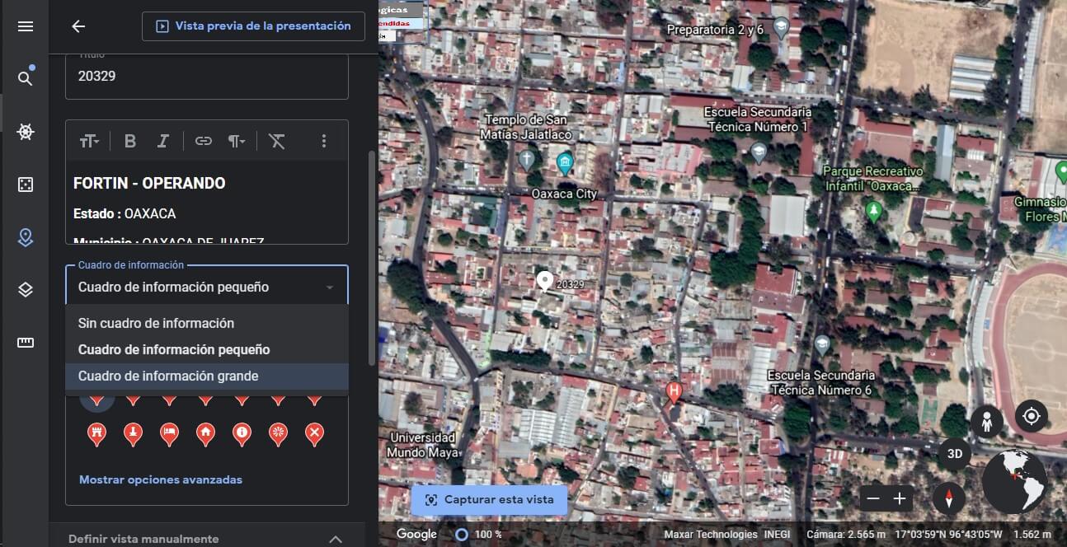Click Escuela Secundaria Técnica Número 1 marker
The image size is (1067, 547).
coord(759,152)
